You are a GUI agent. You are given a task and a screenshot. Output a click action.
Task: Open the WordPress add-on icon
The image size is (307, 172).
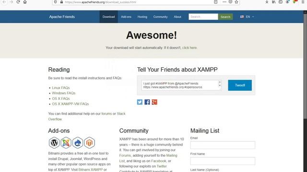point(54,143)
